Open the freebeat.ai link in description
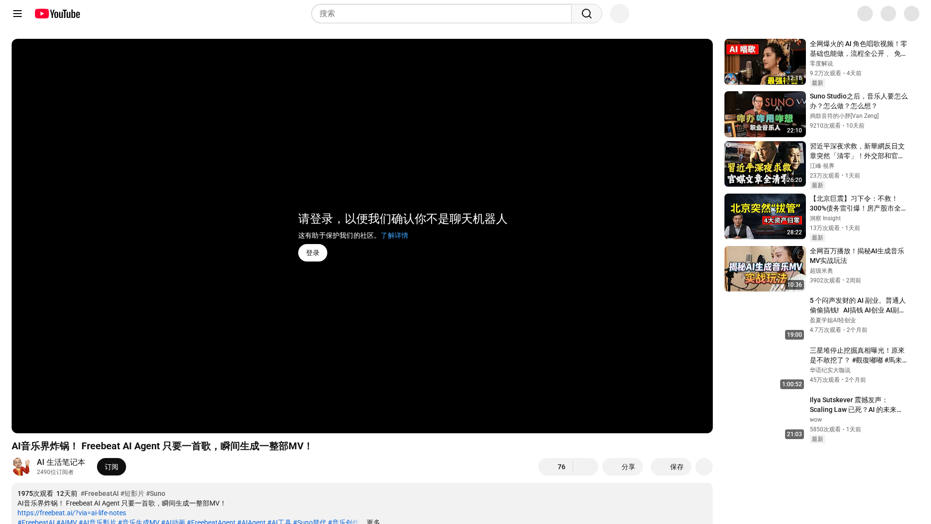 pos(72,513)
